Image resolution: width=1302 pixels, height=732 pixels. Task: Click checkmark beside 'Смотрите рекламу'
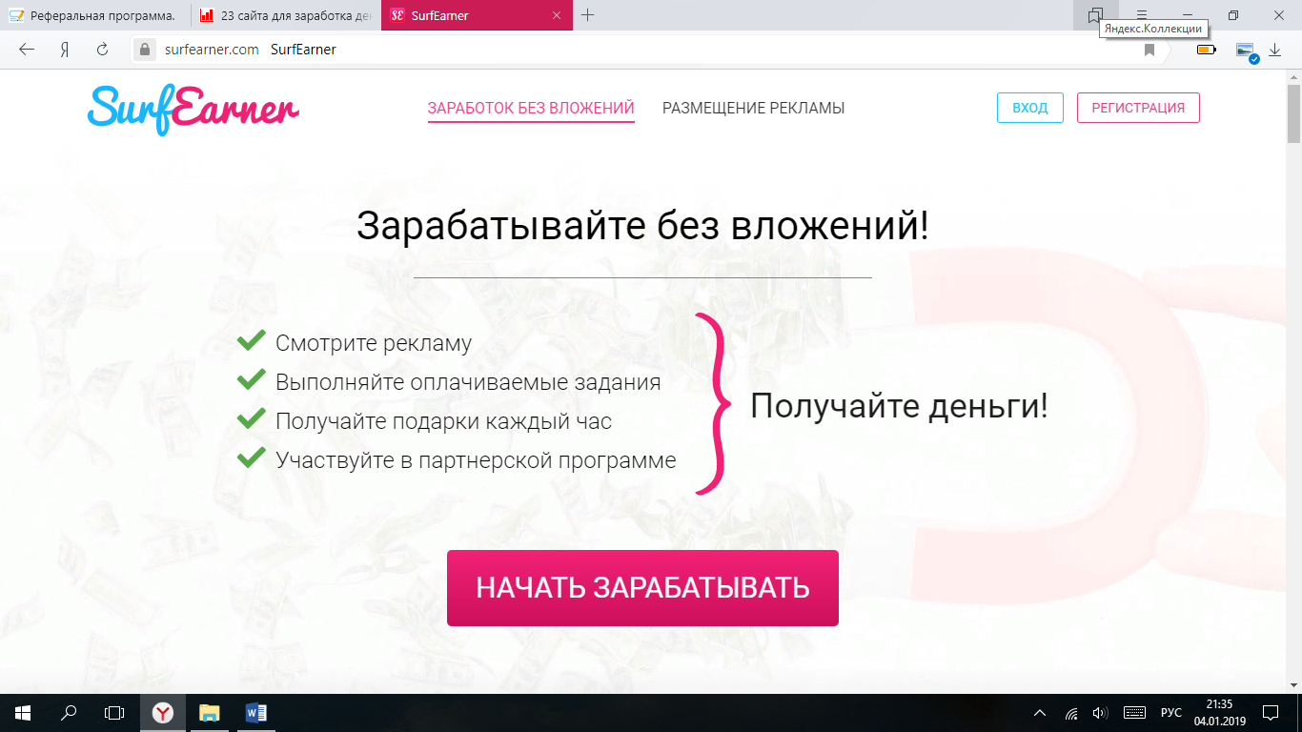[x=251, y=340]
